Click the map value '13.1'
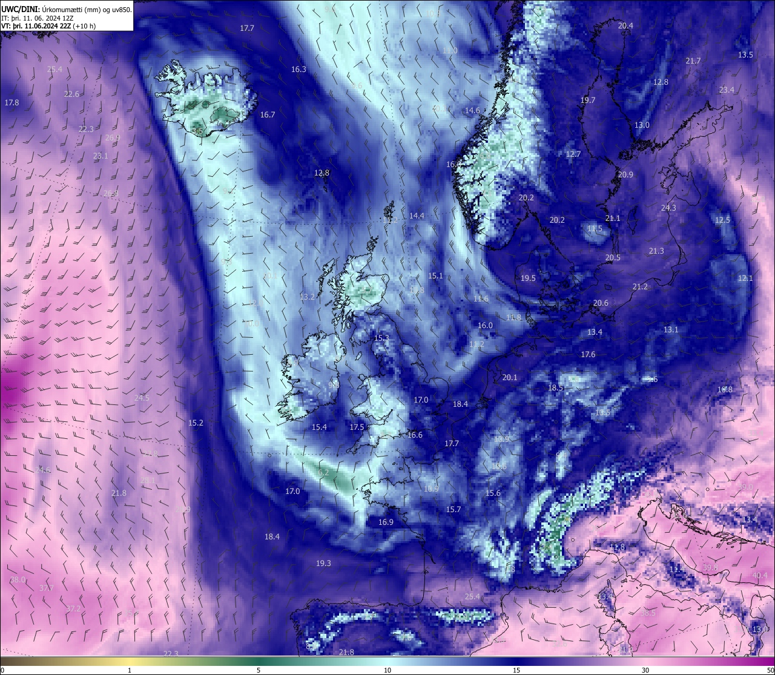This screenshot has width=775, height=675. tap(671, 330)
